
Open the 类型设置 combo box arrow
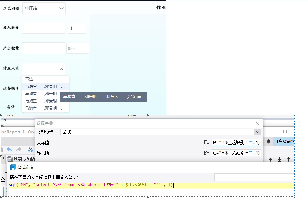pos(258,132)
